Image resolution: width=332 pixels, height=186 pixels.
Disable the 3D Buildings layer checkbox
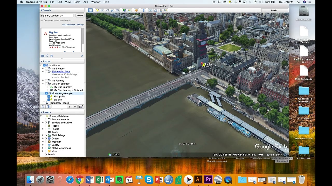pos(46,135)
